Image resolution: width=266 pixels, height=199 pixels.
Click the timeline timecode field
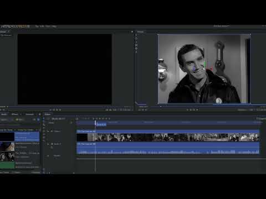click(x=59, y=119)
